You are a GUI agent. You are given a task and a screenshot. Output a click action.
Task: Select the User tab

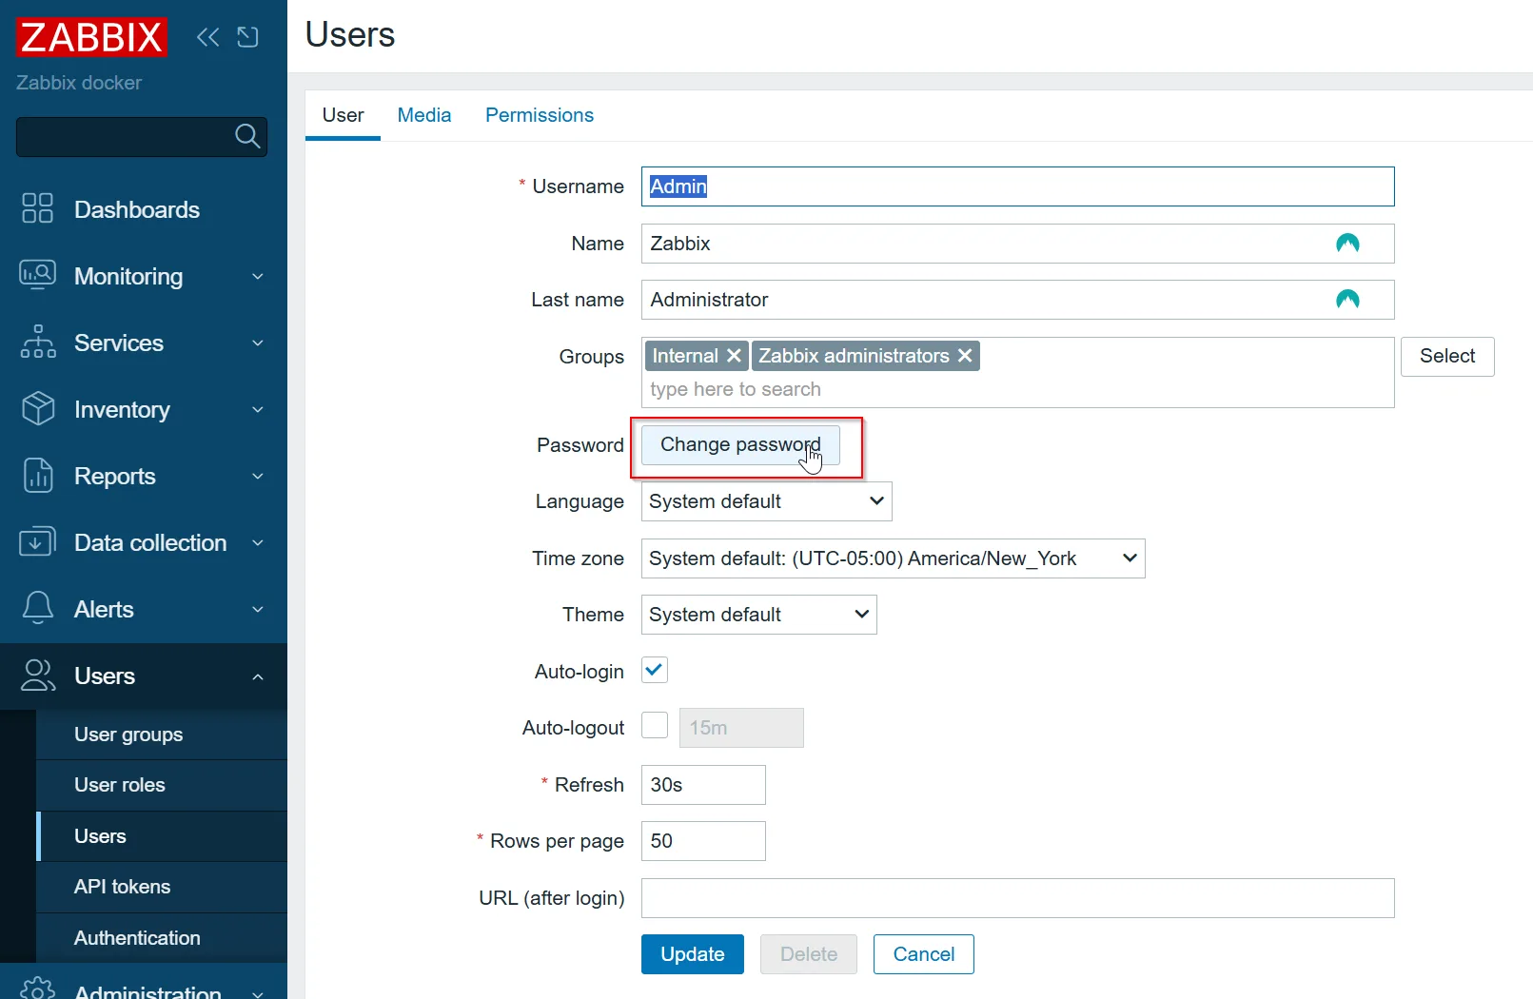click(x=343, y=115)
